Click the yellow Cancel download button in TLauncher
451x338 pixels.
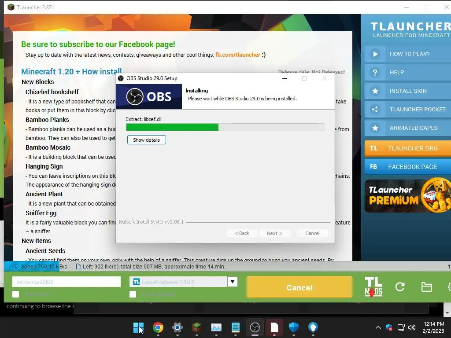(299, 287)
